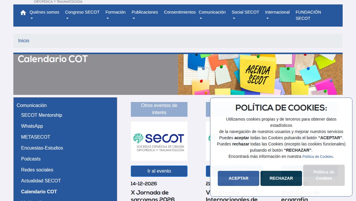Expand the Quiénes somos menu arrow
356x201 pixels.
coord(32,19)
